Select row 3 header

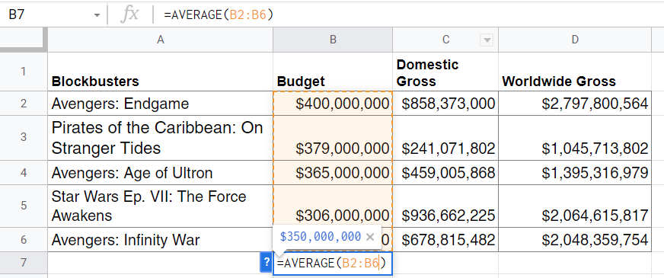pos(24,138)
